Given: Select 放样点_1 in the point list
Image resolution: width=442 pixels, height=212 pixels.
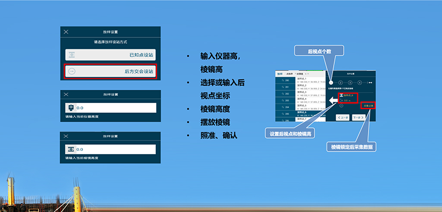Looking at the screenshot, I should [311, 80].
